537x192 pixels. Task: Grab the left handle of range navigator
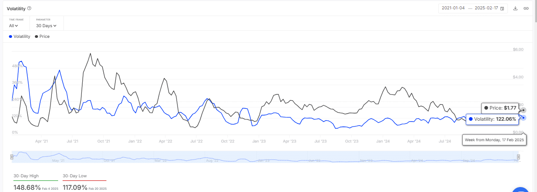tap(12, 157)
